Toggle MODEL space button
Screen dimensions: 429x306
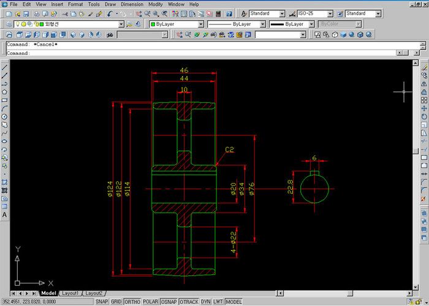pos(233,302)
